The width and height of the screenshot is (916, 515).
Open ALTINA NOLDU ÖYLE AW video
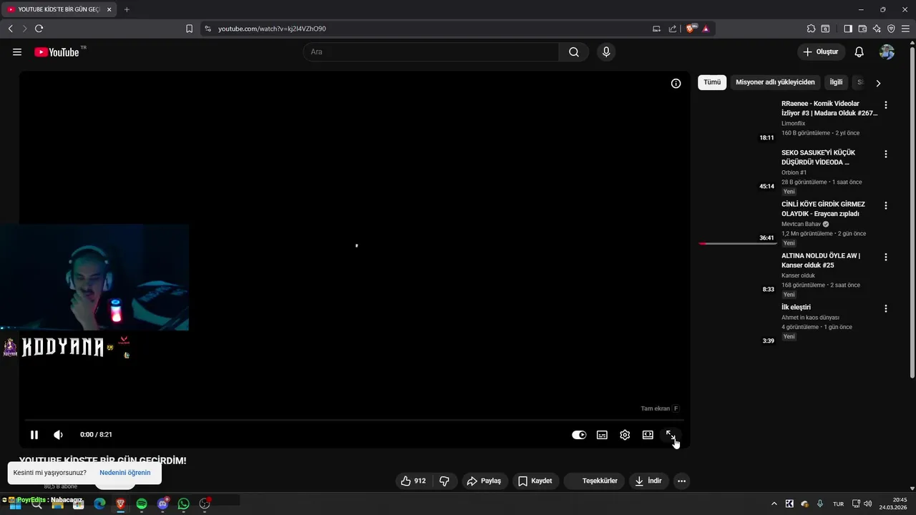tap(821, 260)
